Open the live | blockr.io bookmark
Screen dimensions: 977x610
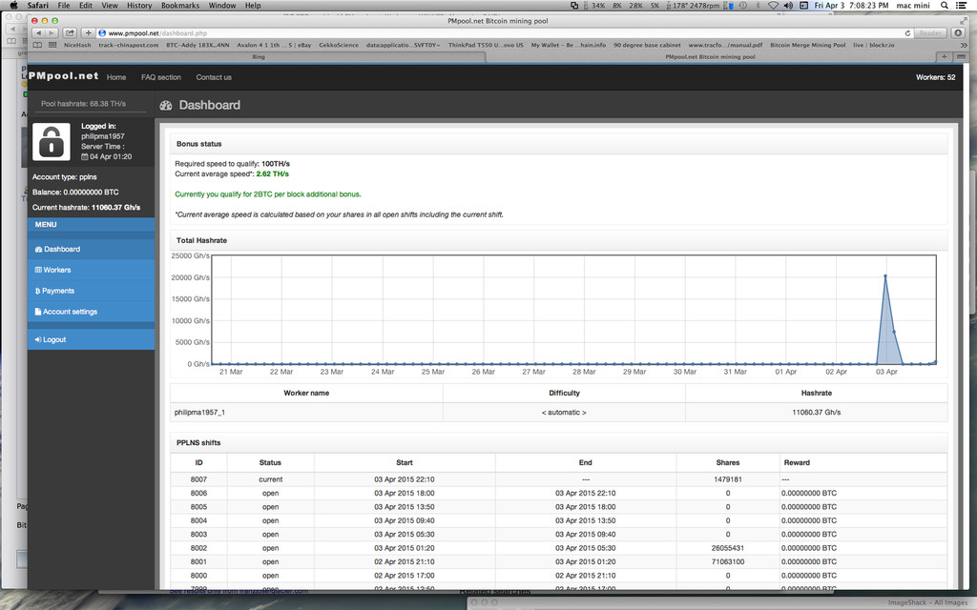pos(874,45)
